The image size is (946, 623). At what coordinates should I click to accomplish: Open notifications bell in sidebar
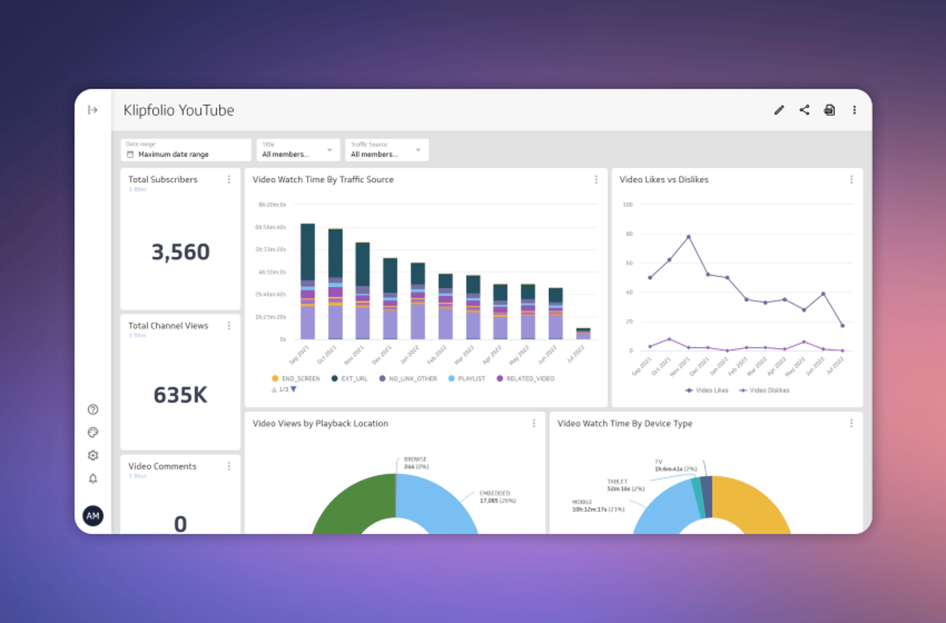click(x=93, y=479)
